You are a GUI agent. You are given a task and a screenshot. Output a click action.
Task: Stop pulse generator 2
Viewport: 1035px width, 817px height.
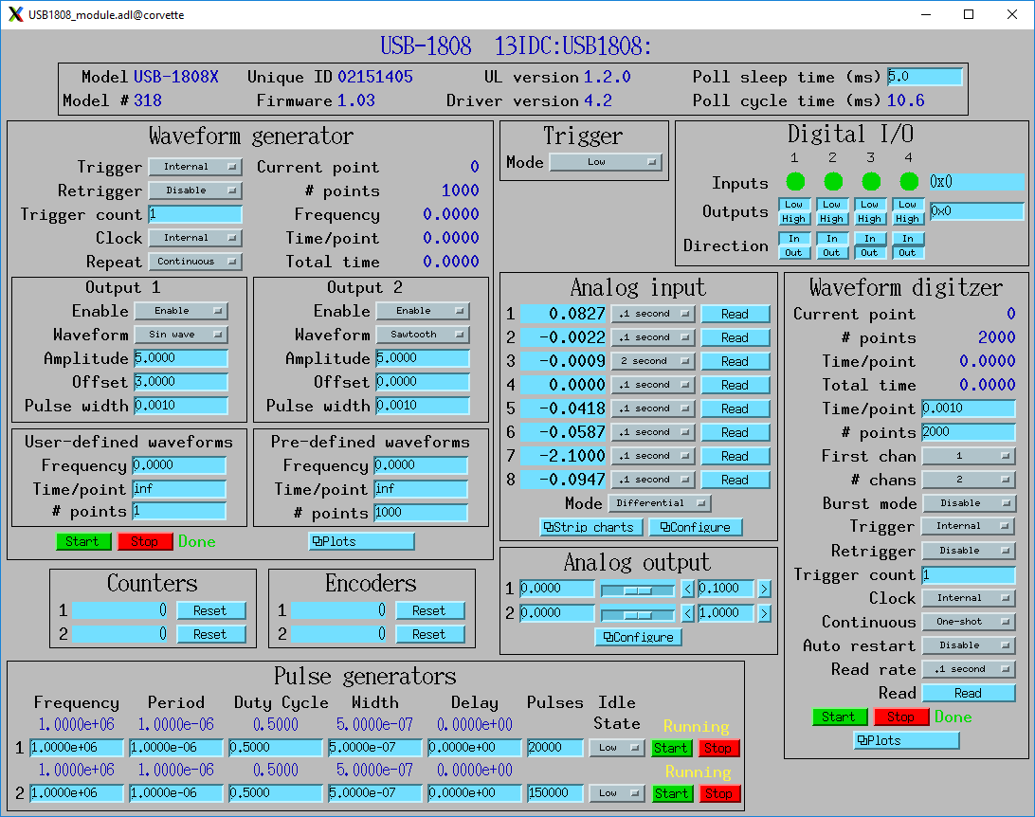coord(718,794)
